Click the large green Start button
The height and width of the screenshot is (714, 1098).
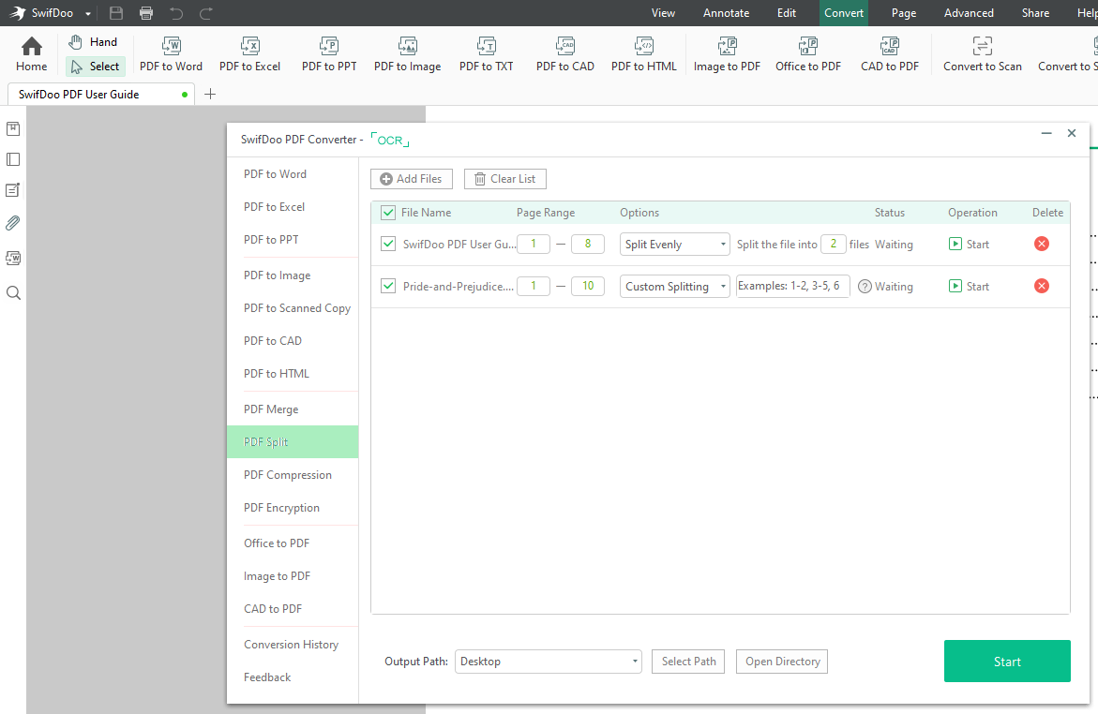[x=1007, y=661]
